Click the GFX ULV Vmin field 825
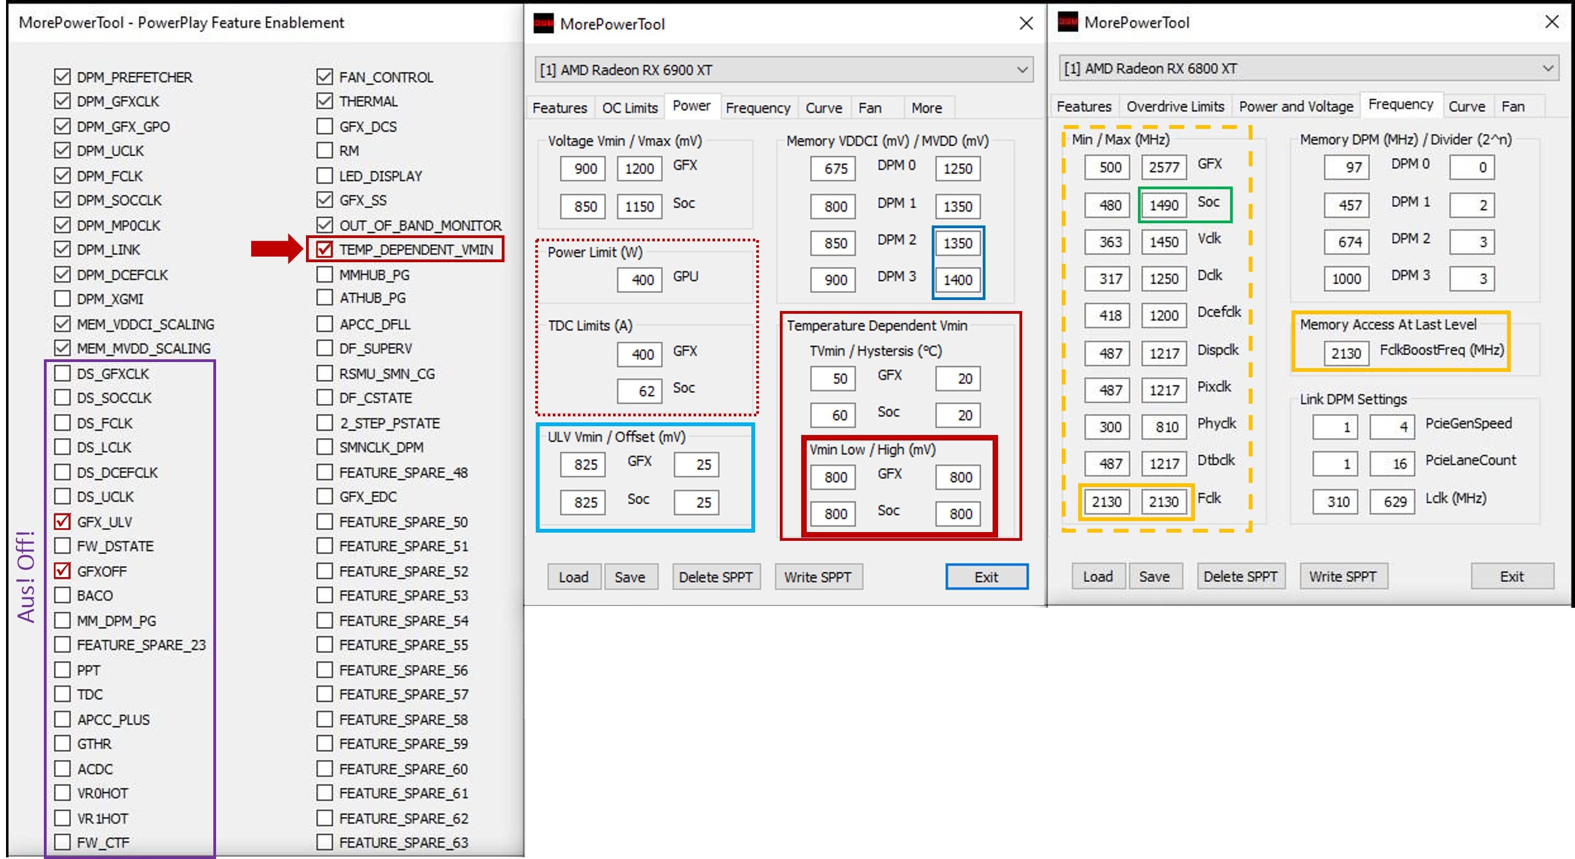1575x859 pixels. (583, 465)
